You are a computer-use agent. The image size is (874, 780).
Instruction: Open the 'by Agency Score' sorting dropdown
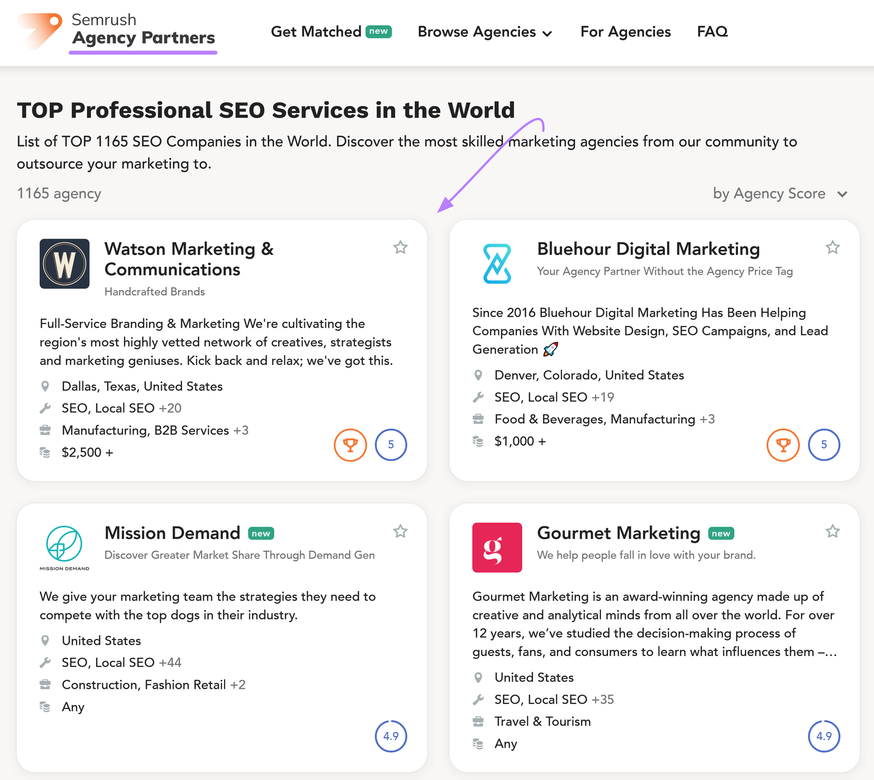(779, 193)
